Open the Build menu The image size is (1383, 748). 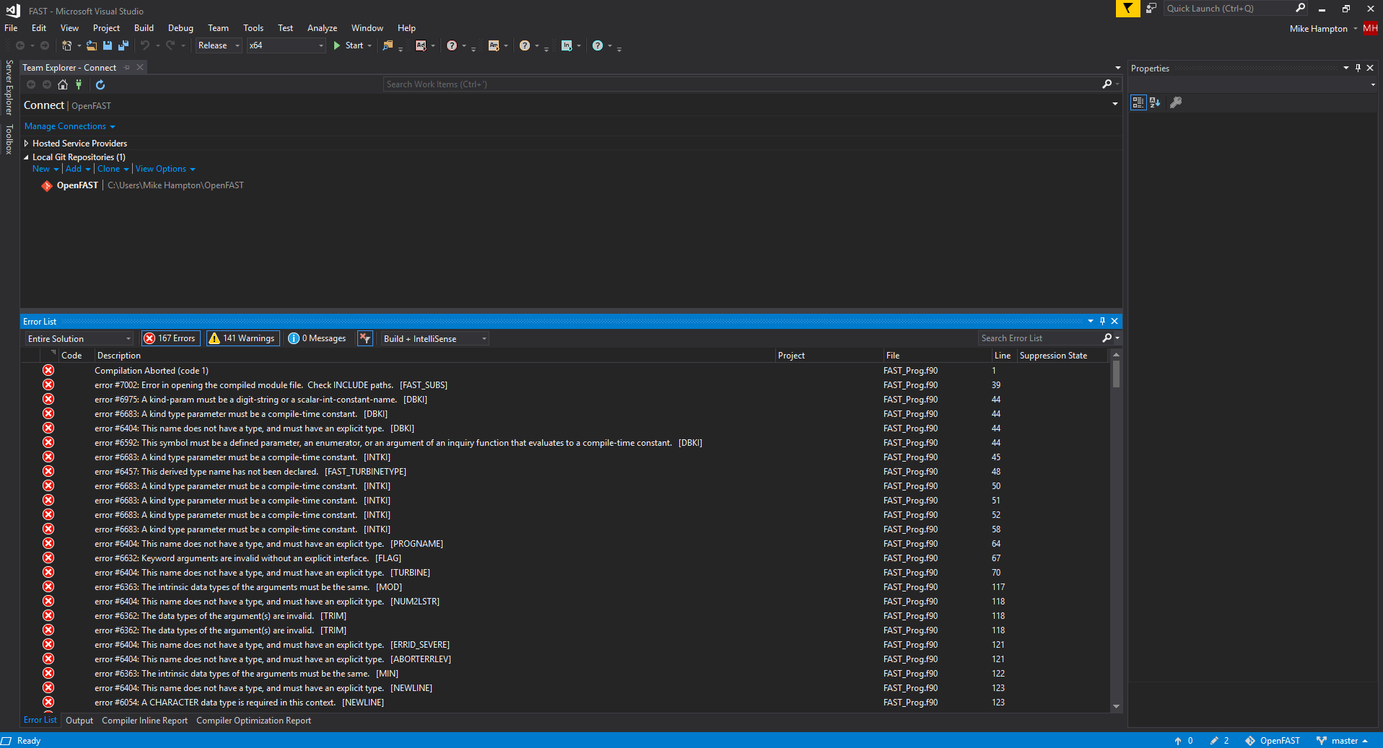(x=143, y=28)
